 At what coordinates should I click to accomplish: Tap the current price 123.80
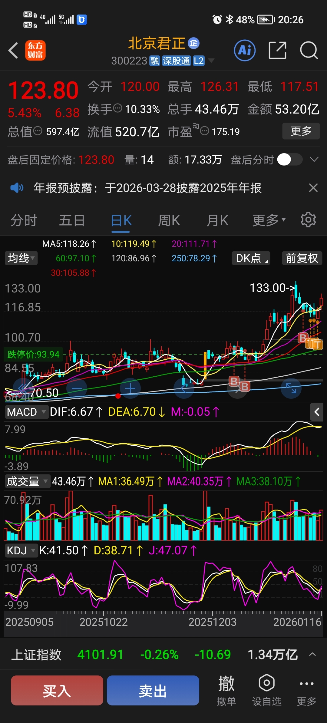[x=43, y=90]
